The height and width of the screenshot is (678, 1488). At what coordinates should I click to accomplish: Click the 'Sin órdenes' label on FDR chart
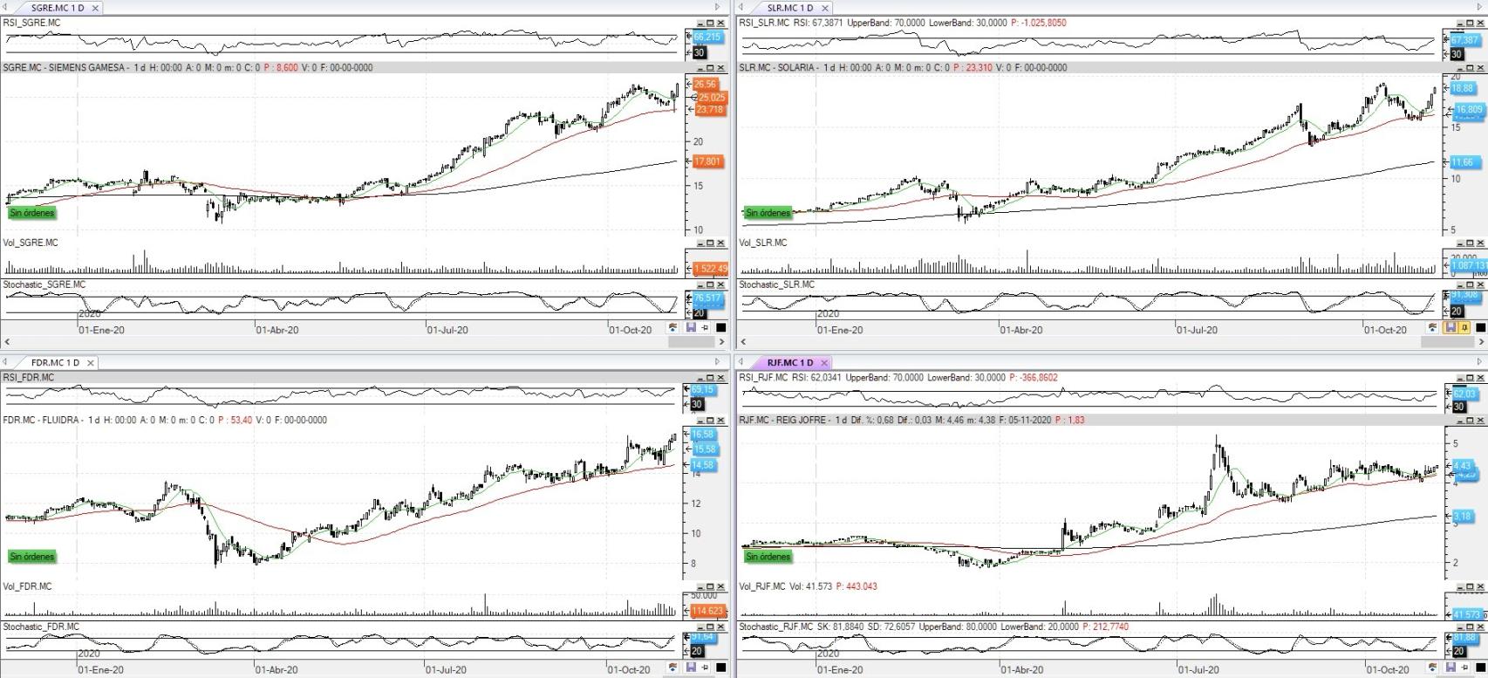(x=32, y=557)
